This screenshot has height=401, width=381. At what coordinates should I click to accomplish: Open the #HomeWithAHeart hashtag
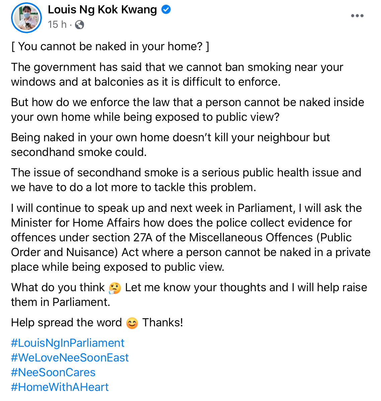pos(60,387)
